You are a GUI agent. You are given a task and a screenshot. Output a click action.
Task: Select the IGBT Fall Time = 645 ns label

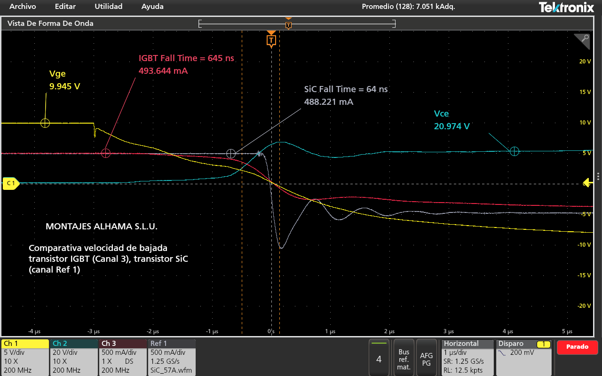point(186,58)
